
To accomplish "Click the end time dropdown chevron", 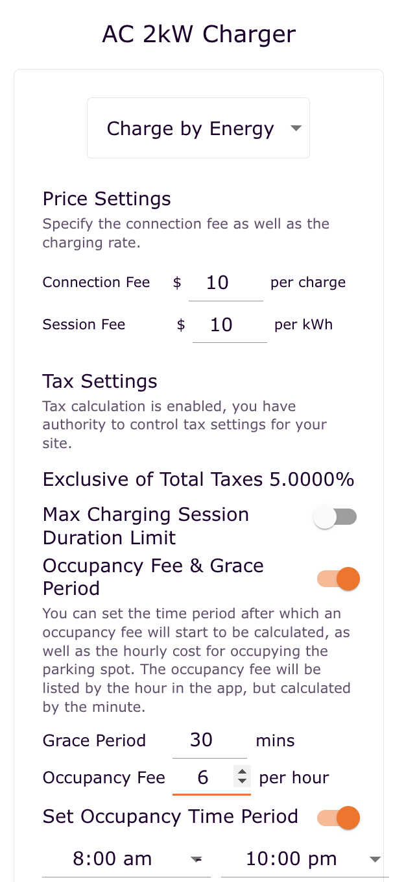I will (x=375, y=859).
